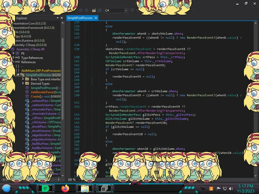The image size is (259, 194).
Task: Click the _drunkPass field lock icon
Action: point(27,126)
